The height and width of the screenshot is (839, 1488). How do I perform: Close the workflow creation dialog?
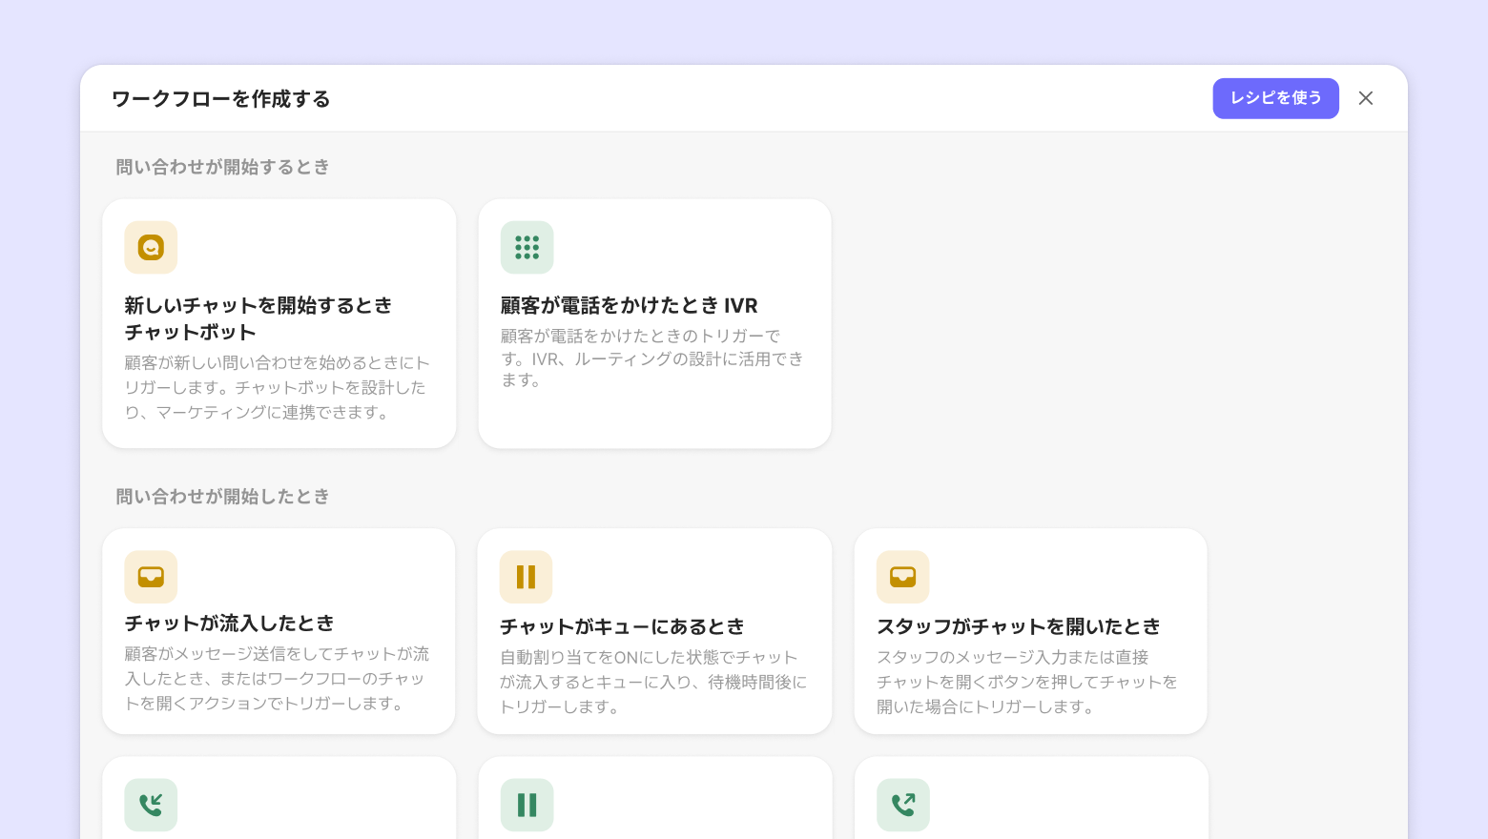(x=1366, y=98)
